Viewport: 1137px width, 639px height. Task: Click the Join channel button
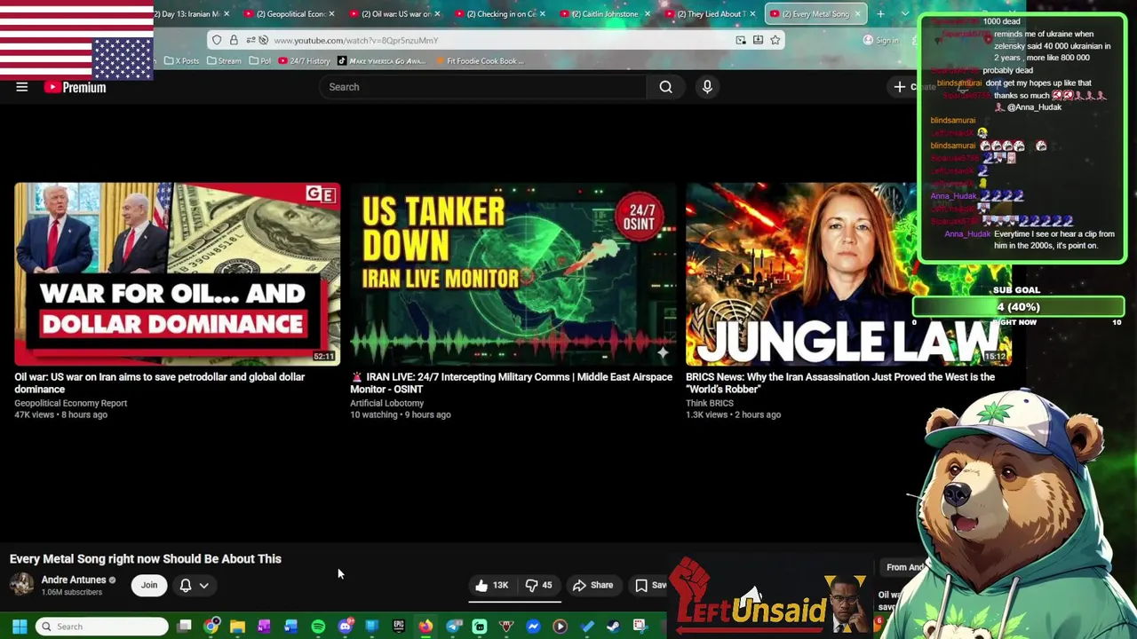pos(149,585)
